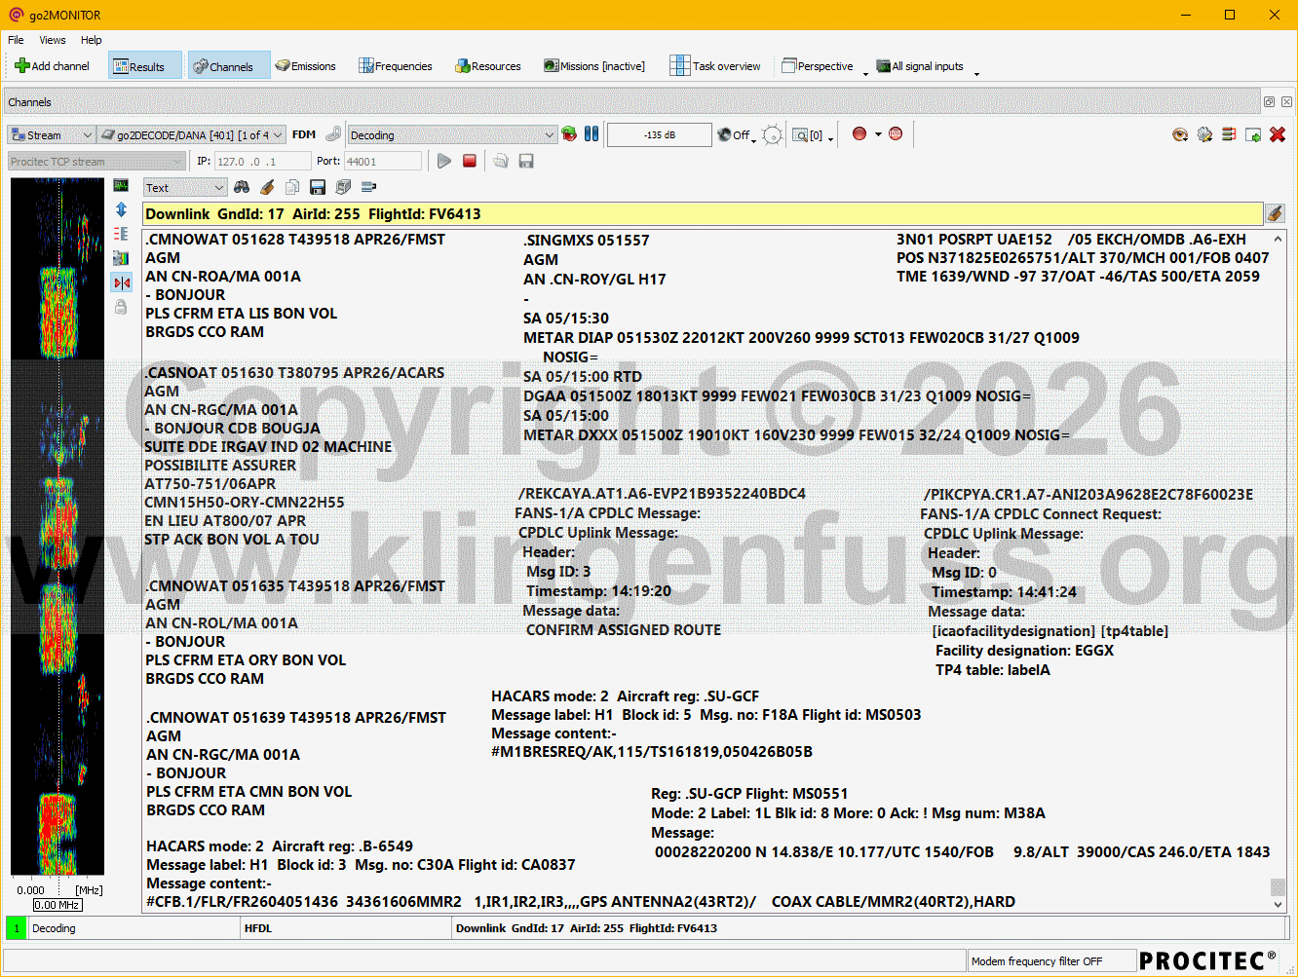The image size is (1298, 977).
Task: Click the binoculars search icon
Action: pyautogui.click(x=242, y=187)
